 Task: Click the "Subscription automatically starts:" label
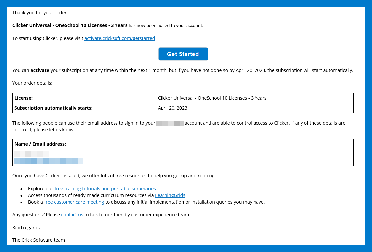[x=53, y=108]
